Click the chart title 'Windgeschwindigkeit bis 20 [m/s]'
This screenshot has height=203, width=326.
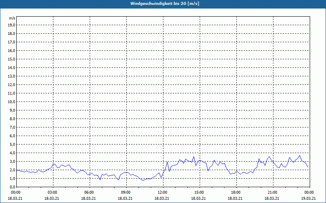point(165,4)
